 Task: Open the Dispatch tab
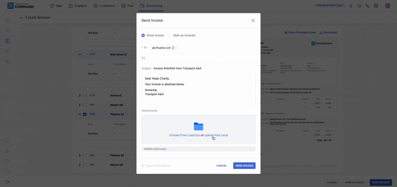click(78, 6)
